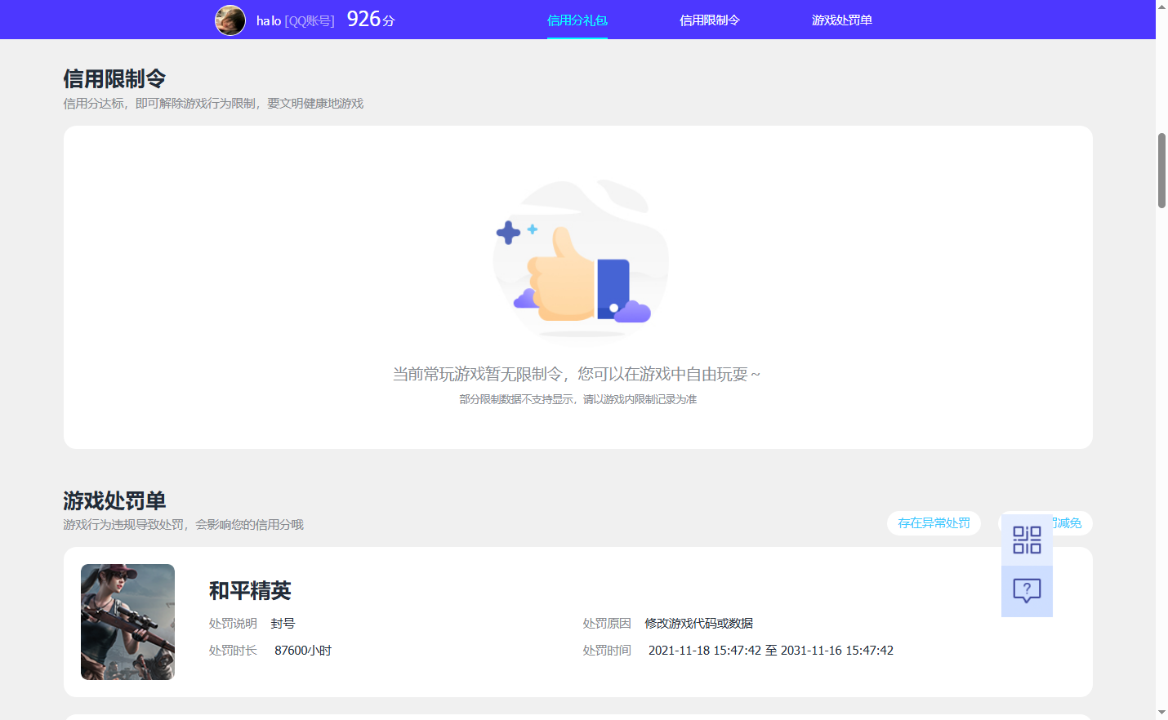Click the scrollbar down arrow

pyautogui.click(x=1161, y=713)
